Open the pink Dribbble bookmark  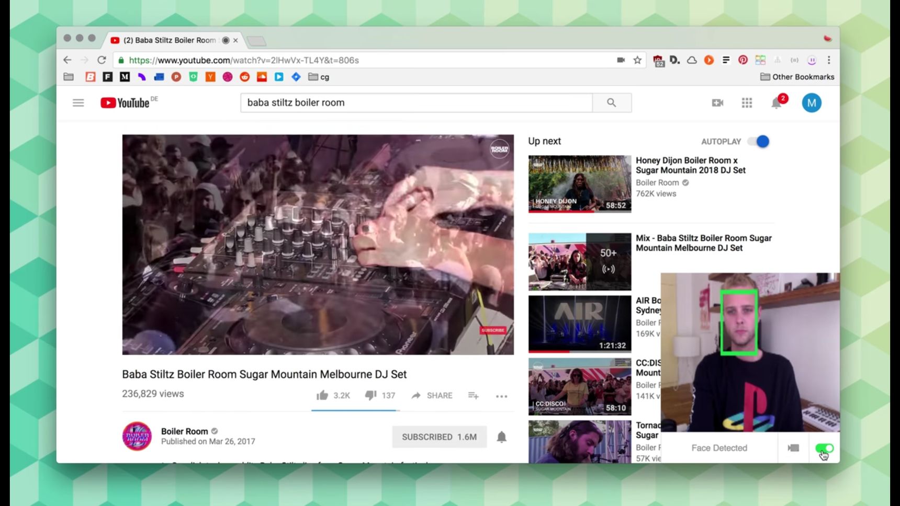pos(228,77)
